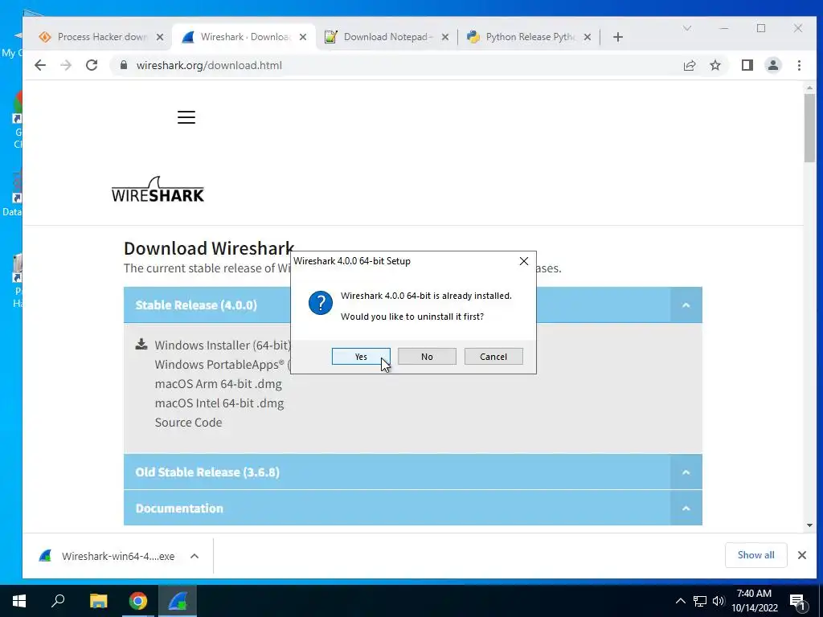Choose No in the Wireshark Setup dialog
The width and height of the screenshot is (823, 617).
pos(427,356)
